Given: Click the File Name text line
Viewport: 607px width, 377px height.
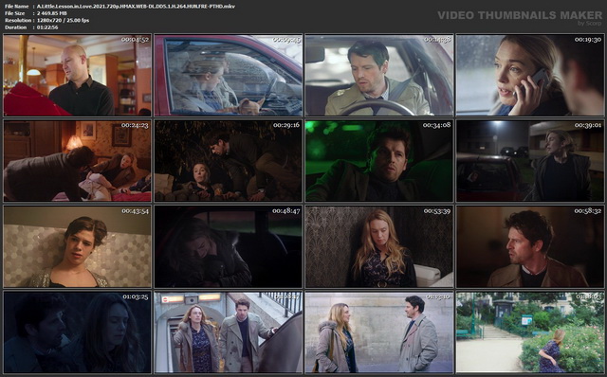Looking at the screenshot, I should pyautogui.click(x=120, y=7).
